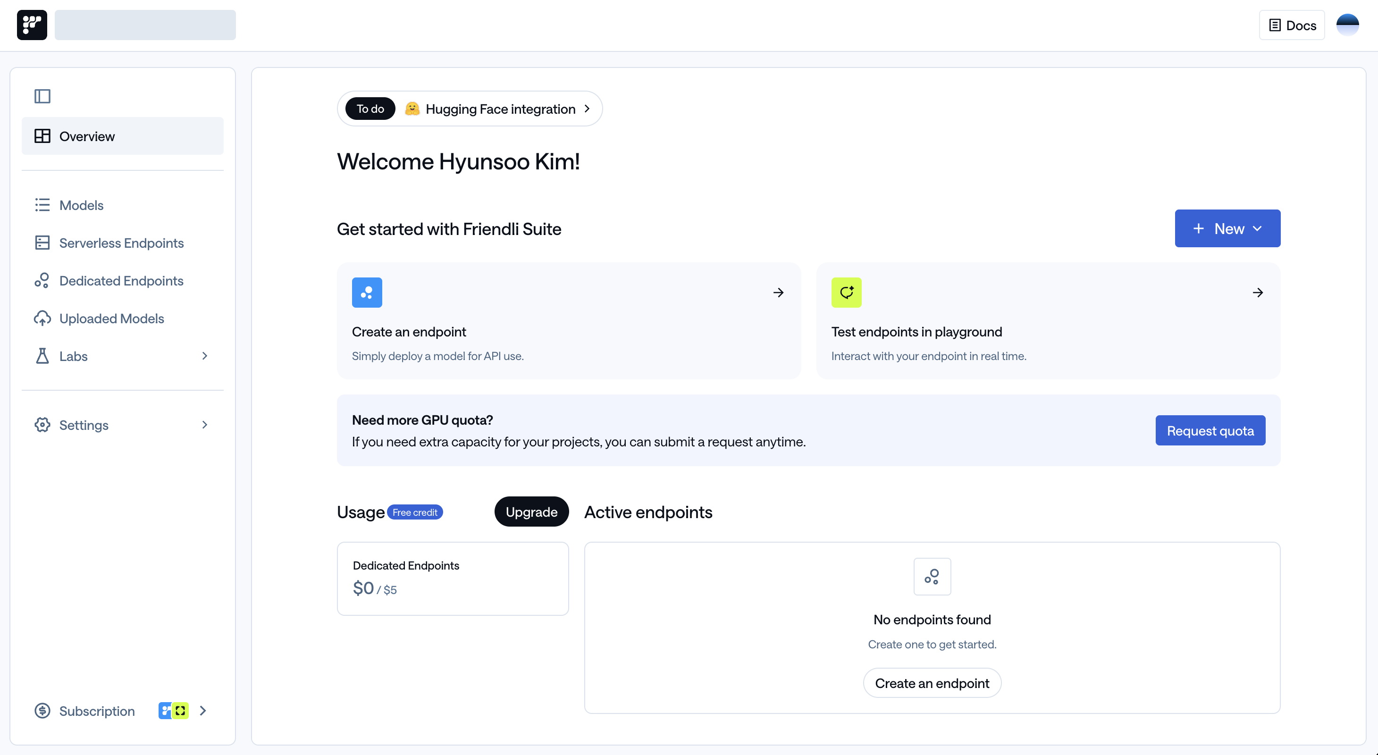Collapse the sidebar panel toggle icon
This screenshot has width=1378, height=755.
[x=42, y=96]
